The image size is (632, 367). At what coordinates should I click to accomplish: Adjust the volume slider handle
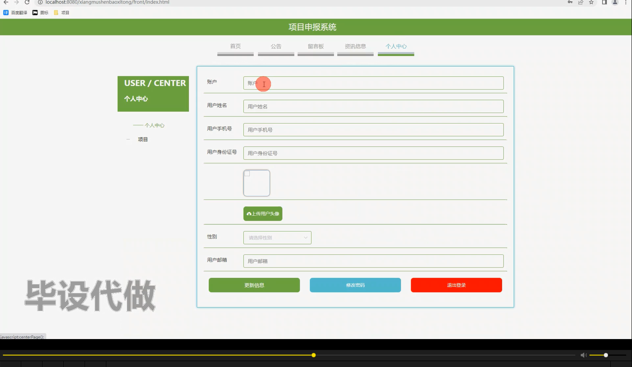pyautogui.click(x=606, y=355)
